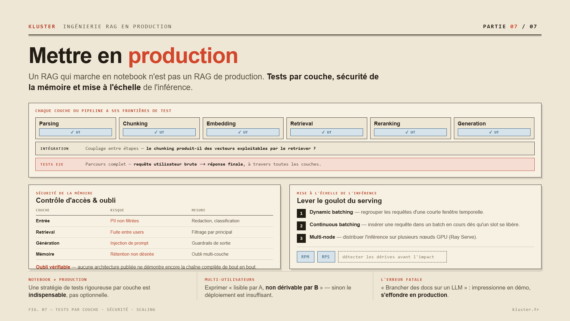
Task: Select the UT badge under Generation
Action: [x=494, y=132]
